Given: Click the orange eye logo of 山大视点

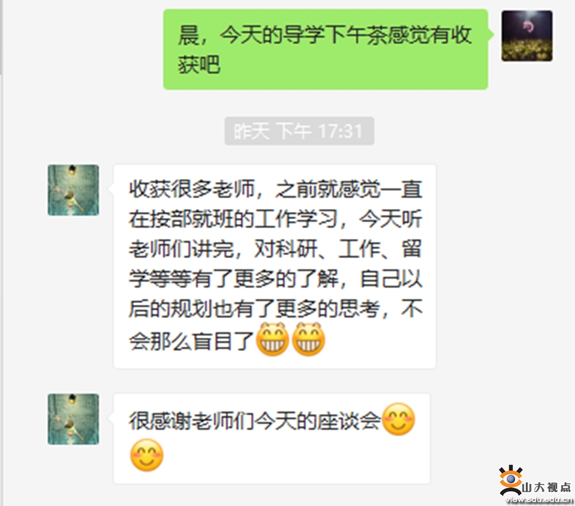Looking at the screenshot, I should coord(510,480).
